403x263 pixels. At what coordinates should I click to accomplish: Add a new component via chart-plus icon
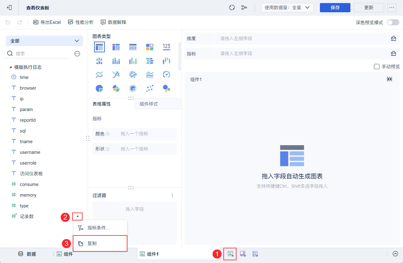[230, 254]
